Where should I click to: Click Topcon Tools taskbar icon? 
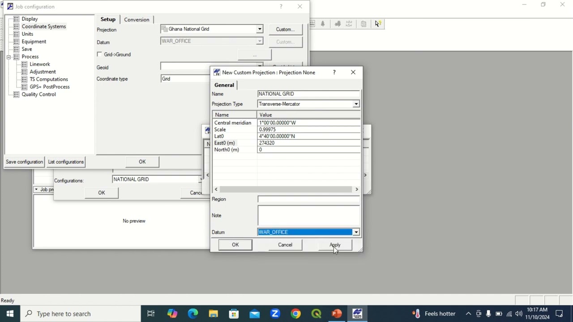pyautogui.click(x=357, y=314)
